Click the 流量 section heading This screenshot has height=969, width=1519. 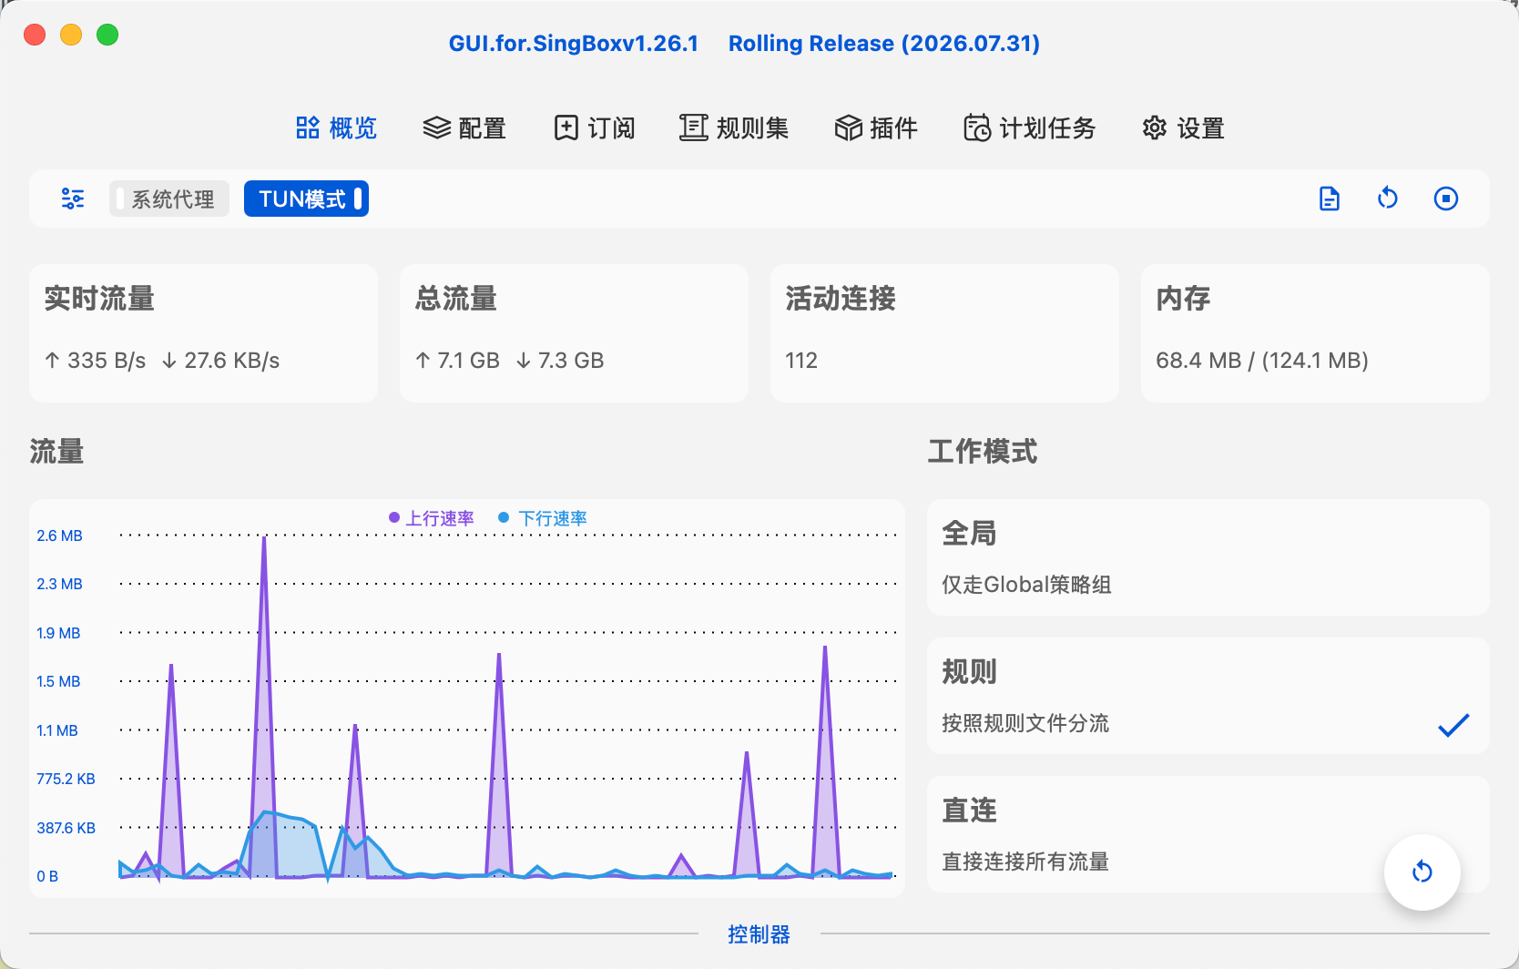point(56,451)
